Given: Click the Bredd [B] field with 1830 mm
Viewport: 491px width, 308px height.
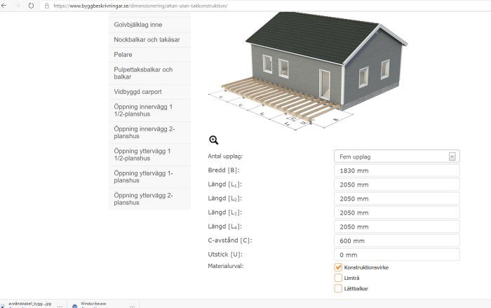Looking at the screenshot, I should (397, 170).
